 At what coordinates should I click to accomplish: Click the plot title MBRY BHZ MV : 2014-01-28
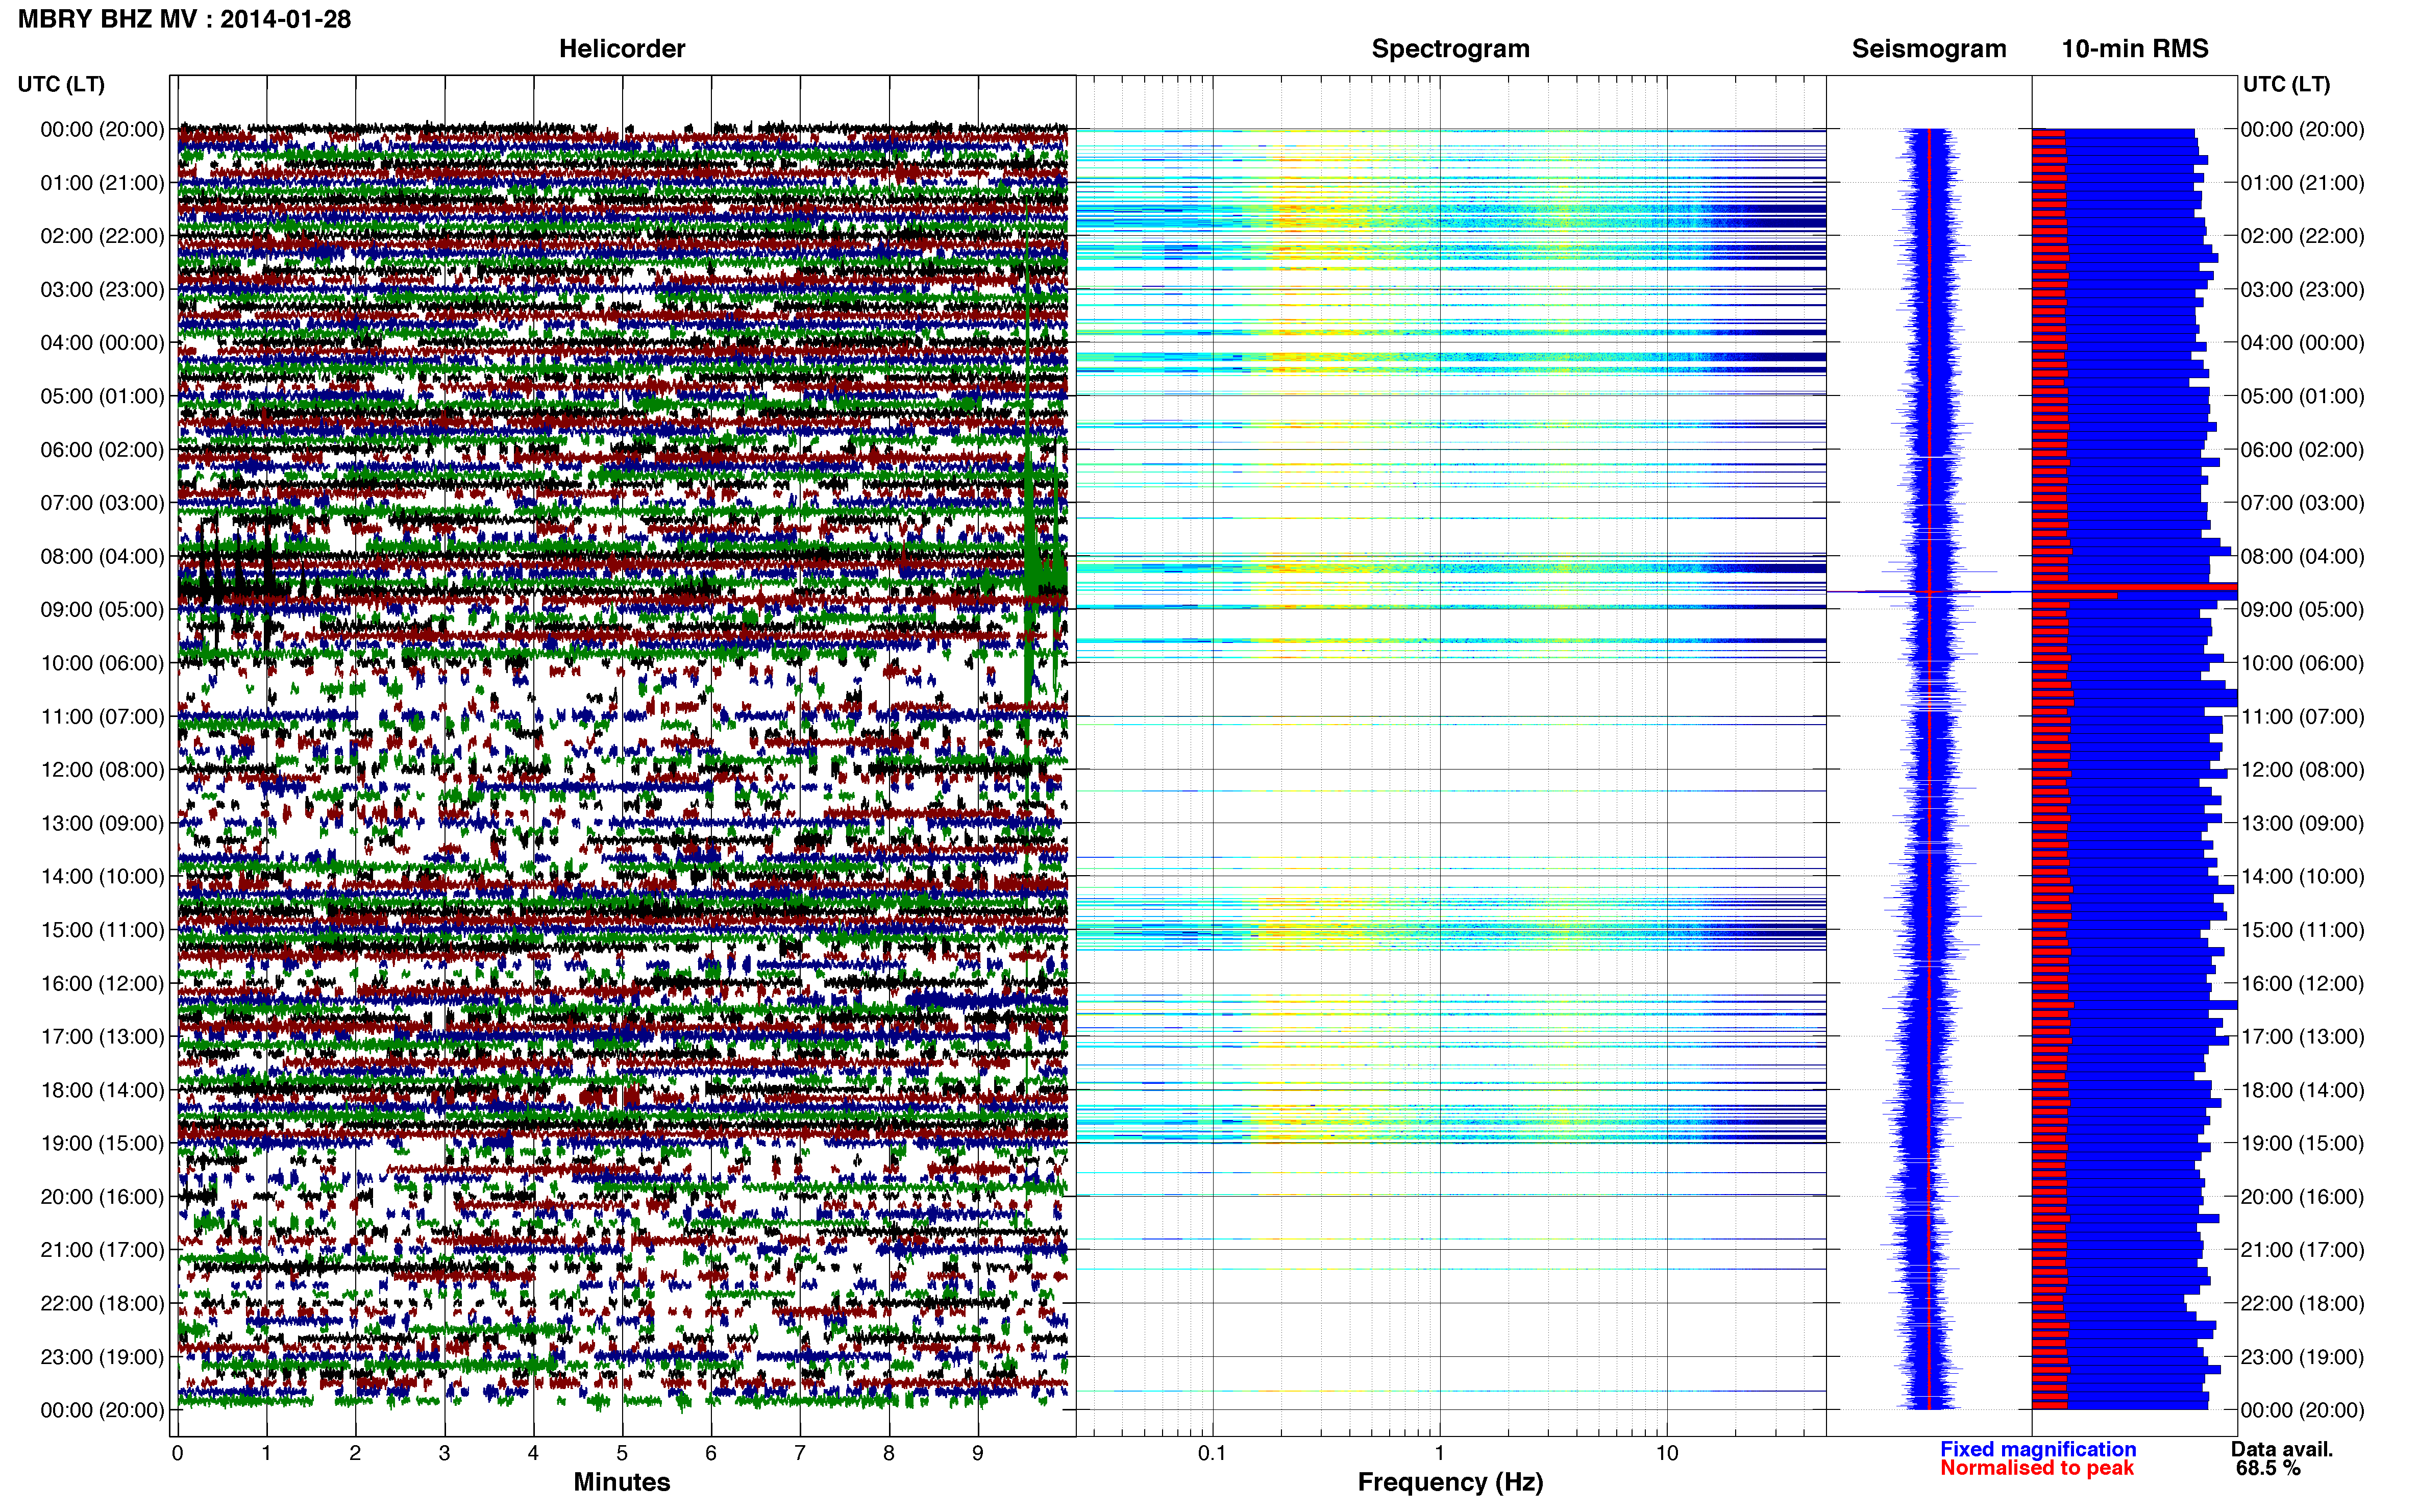click(x=184, y=19)
